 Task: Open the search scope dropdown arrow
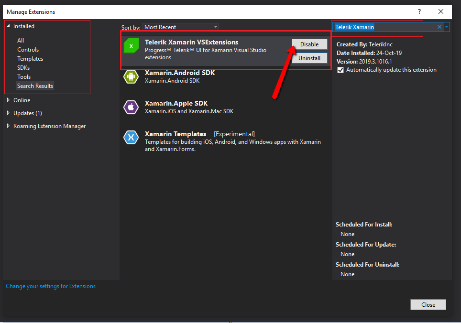pos(447,27)
